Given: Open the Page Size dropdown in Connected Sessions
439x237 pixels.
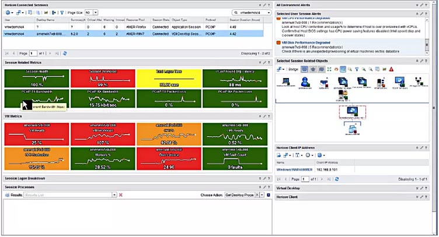Looking at the screenshot, I should coord(96,13).
